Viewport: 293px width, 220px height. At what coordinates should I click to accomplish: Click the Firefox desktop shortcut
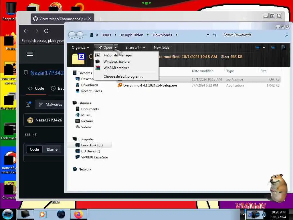tap(10, 42)
